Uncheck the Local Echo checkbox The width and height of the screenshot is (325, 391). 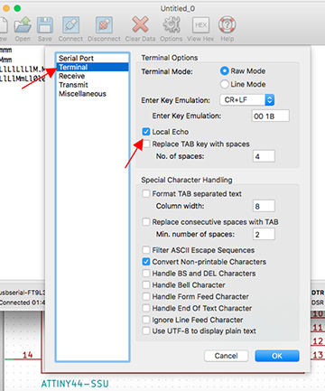146,132
